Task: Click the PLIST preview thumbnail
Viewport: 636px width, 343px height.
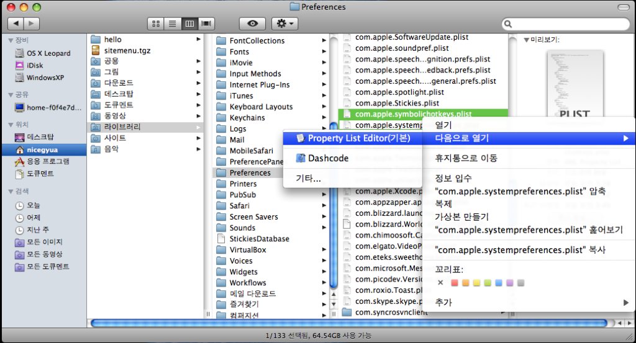Action: tap(575, 84)
